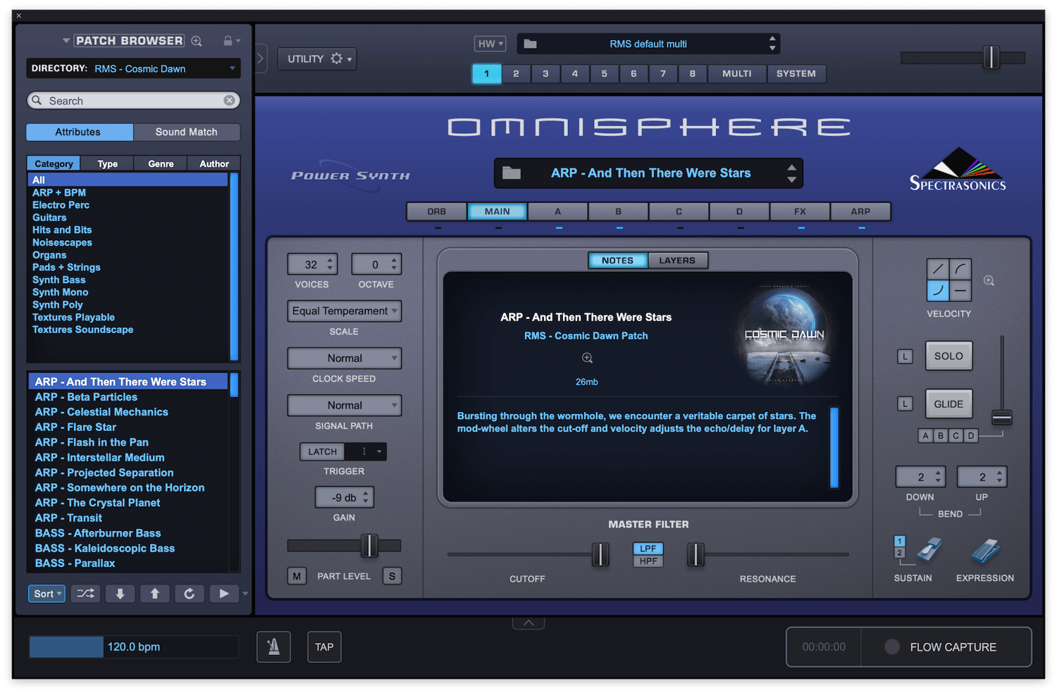Select the flat velocity curve
1057x693 pixels.
click(x=960, y=290)
